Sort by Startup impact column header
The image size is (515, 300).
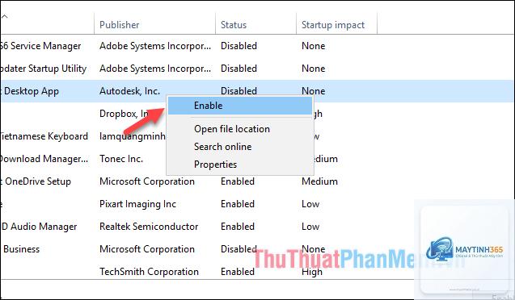click(333, 25)
